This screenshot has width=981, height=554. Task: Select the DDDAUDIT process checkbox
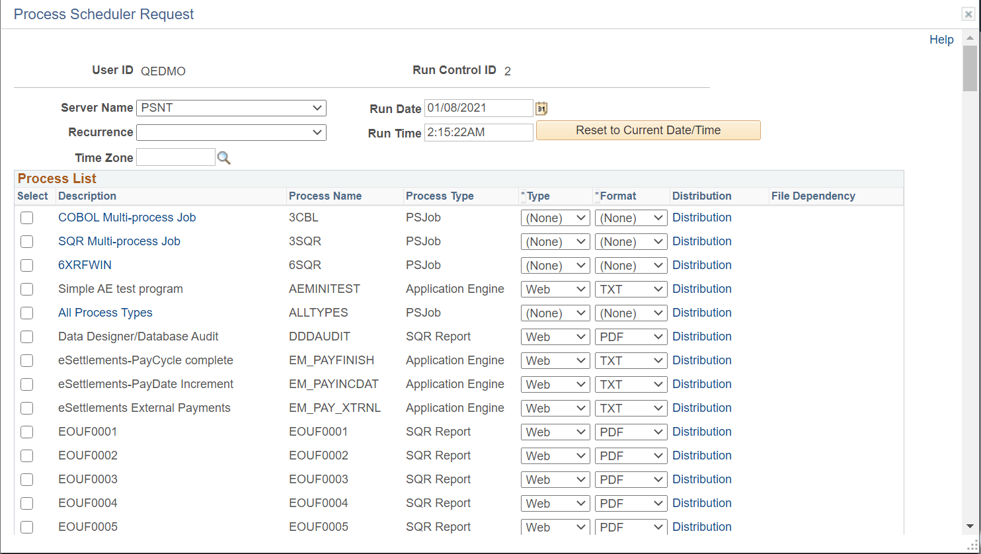26,336
